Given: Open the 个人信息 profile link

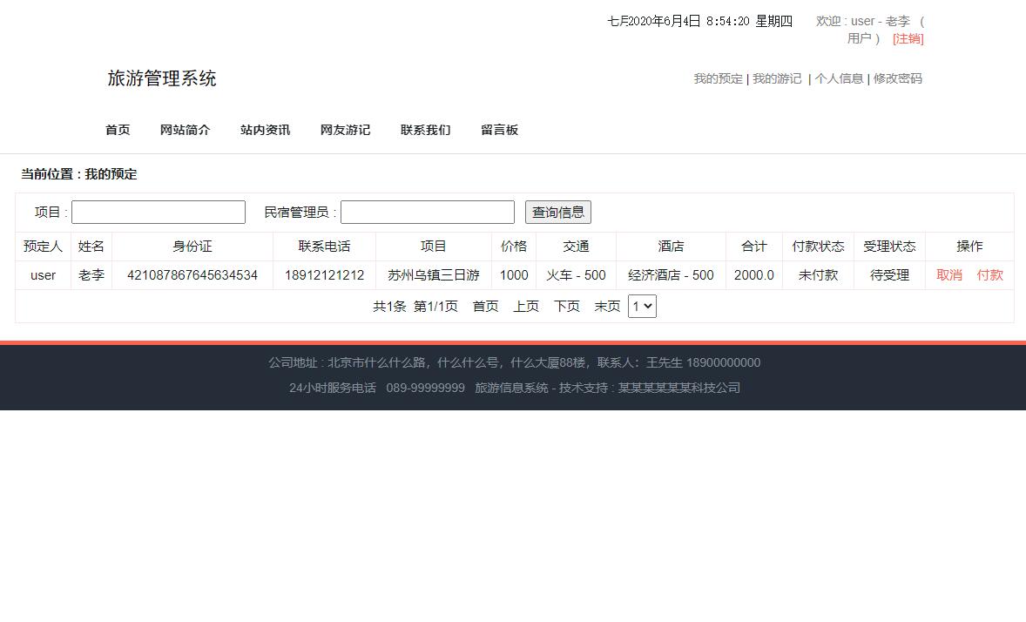Looking at the screenshot, I should pyautogui.click(x=839, y=78).
